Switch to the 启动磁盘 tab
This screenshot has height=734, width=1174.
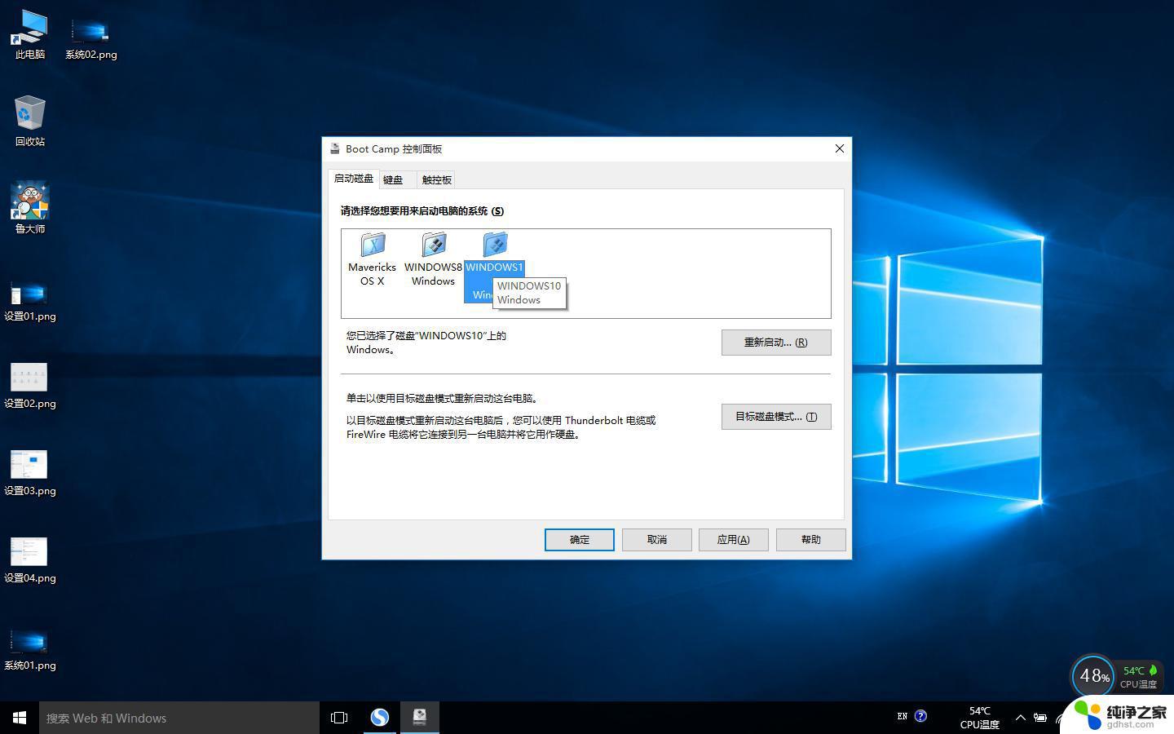(x=354, y=179)
